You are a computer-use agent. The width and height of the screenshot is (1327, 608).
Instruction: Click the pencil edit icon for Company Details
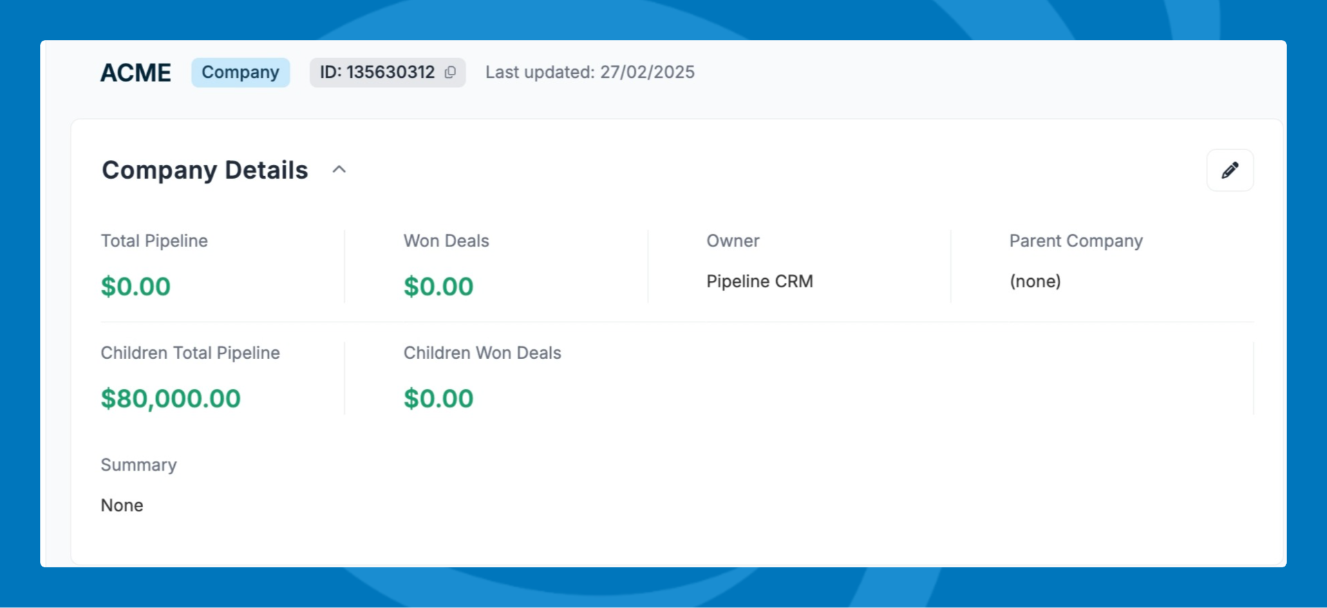(x=1230, y=170)
